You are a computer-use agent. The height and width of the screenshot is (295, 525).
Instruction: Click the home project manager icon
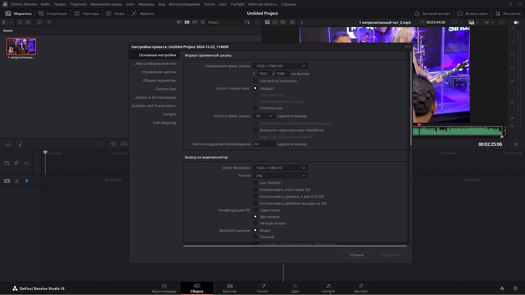(502, 288)
